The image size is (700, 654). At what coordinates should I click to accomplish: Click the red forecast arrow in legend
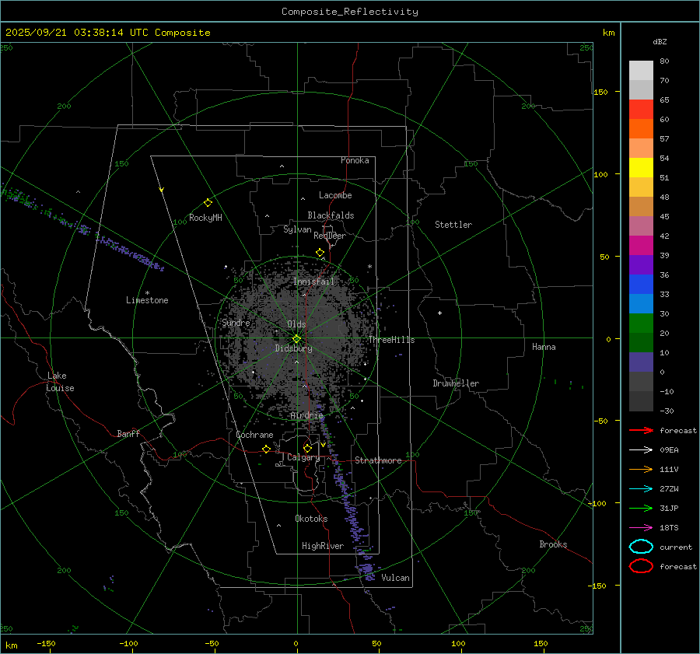point(640,430)
